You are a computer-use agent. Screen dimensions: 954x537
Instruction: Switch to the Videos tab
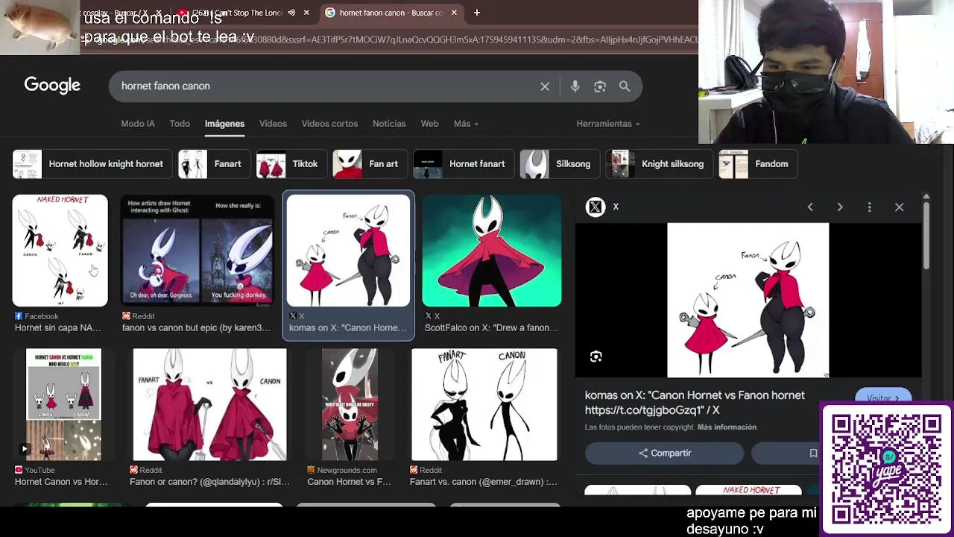coord(273,124)
